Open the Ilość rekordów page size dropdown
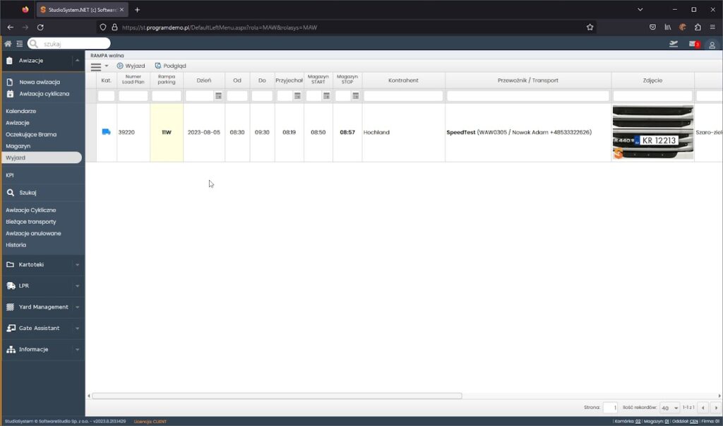 [669, 408]
